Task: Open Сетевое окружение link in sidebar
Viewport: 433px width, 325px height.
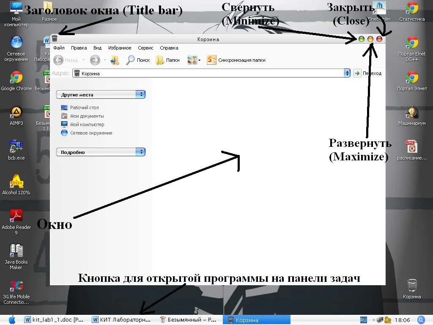Action: [x=86, y=133]
